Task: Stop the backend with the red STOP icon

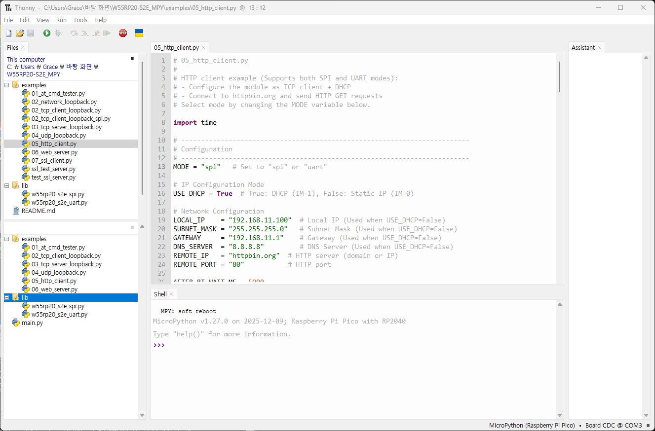Action: tap(123, 33)
